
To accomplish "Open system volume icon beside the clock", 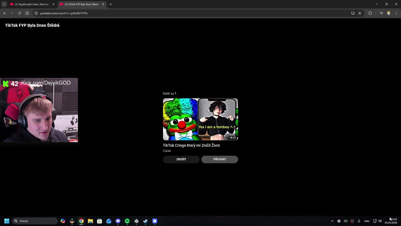I will tap(380, 221).
